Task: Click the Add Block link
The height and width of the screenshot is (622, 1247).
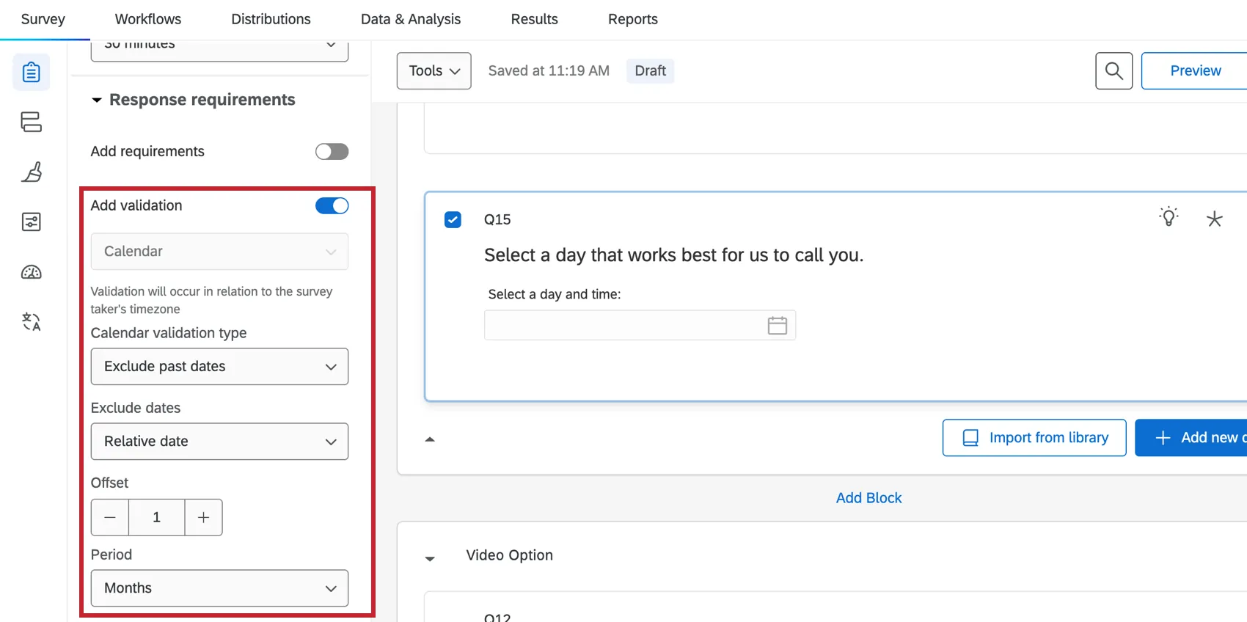Action: tap(868, 498)
